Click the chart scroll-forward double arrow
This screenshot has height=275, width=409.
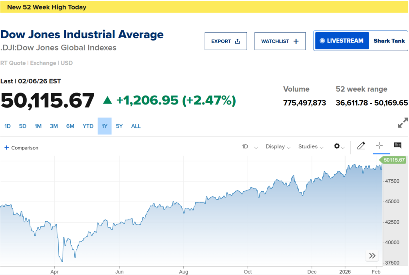372,256
